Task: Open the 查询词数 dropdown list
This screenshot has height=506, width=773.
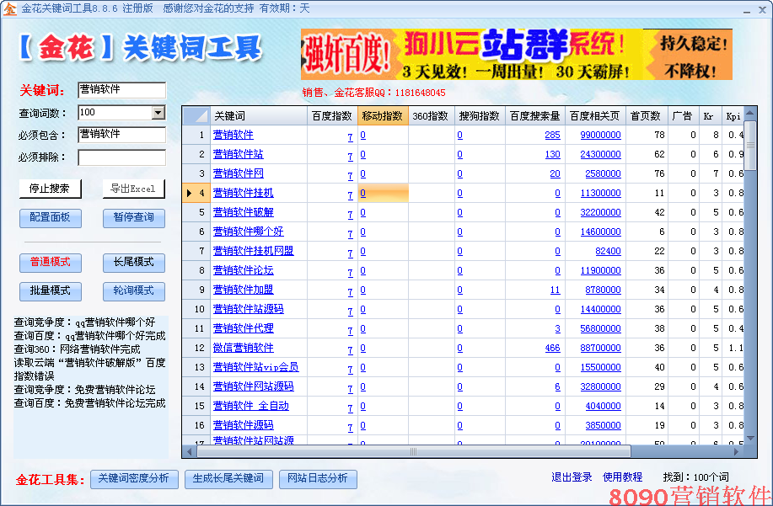Action: pos(158,112)
